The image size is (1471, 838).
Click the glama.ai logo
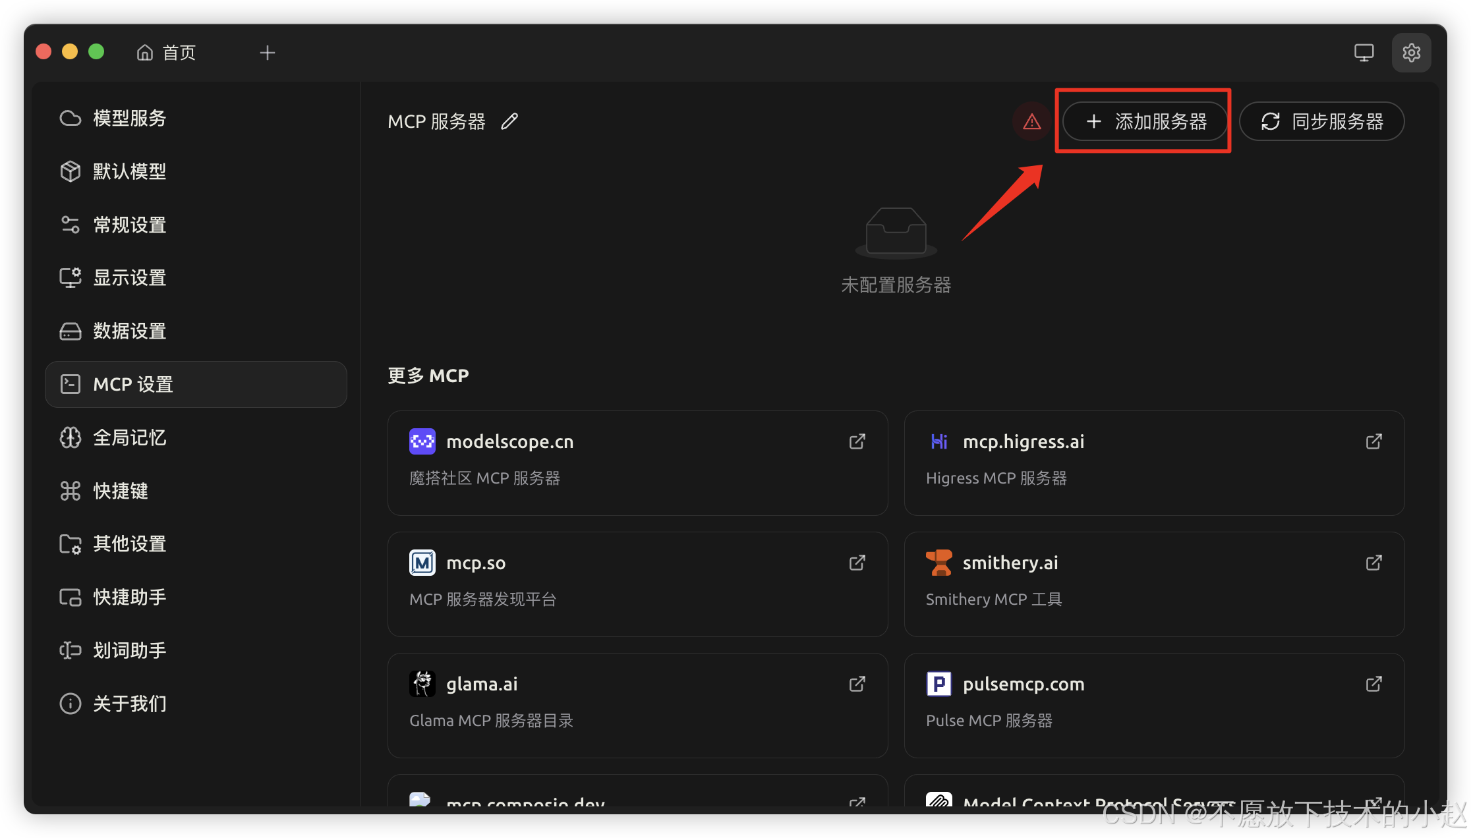tap(422, 684)
